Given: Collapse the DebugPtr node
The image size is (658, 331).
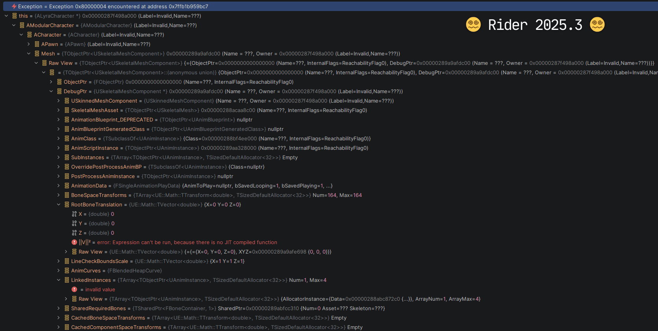Looking at the screenshot, I should point(51,92).
